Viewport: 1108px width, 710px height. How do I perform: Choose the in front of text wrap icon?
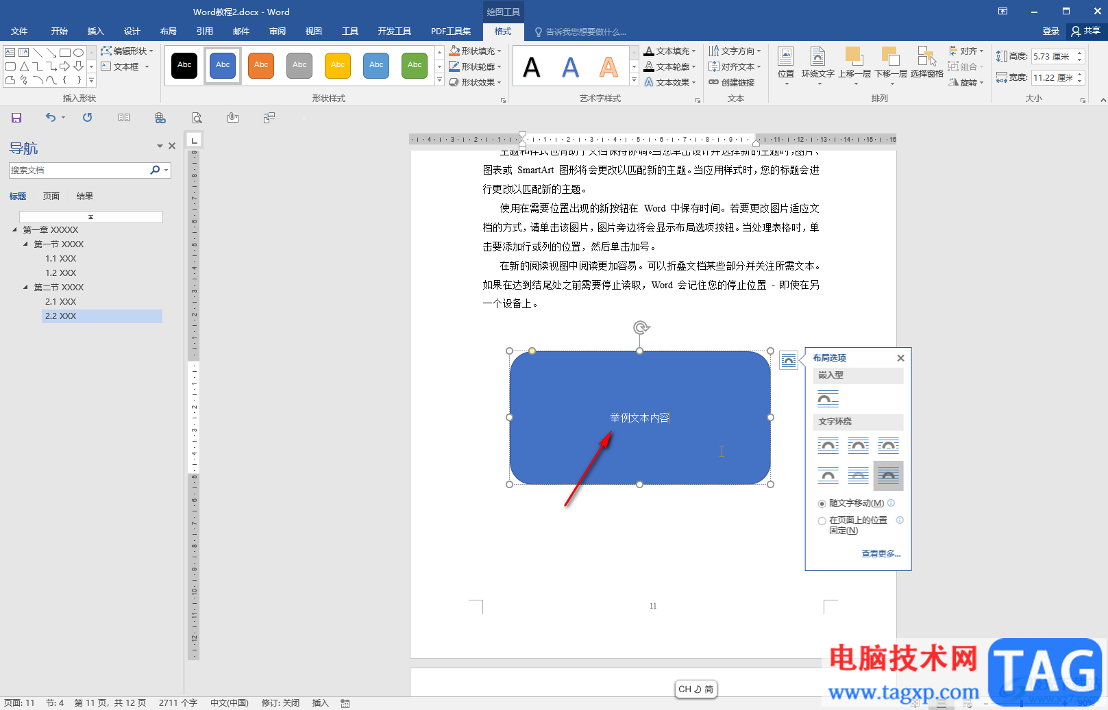pos(888,475)
